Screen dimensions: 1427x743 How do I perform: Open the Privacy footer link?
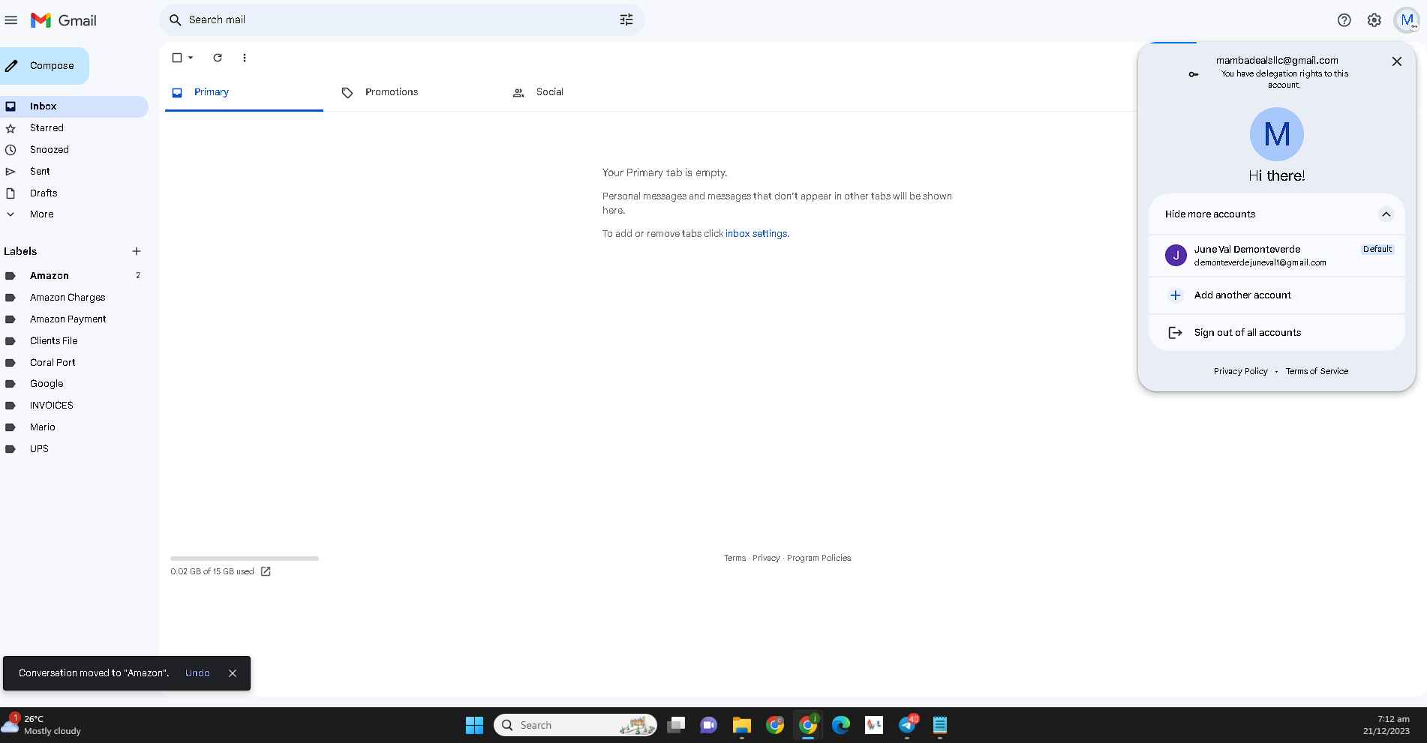[766, 559]
